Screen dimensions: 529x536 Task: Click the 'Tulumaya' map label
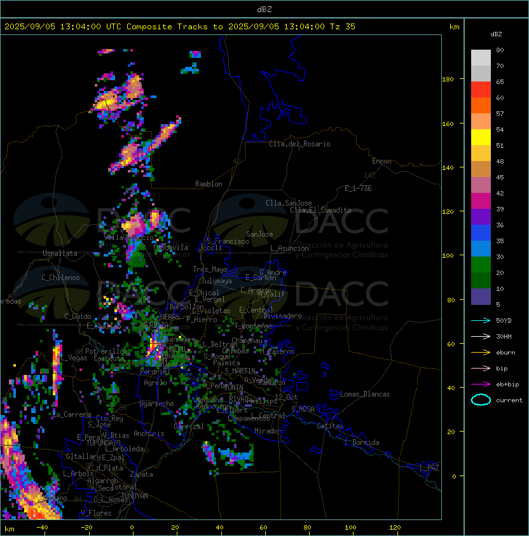tap(217, 281)
